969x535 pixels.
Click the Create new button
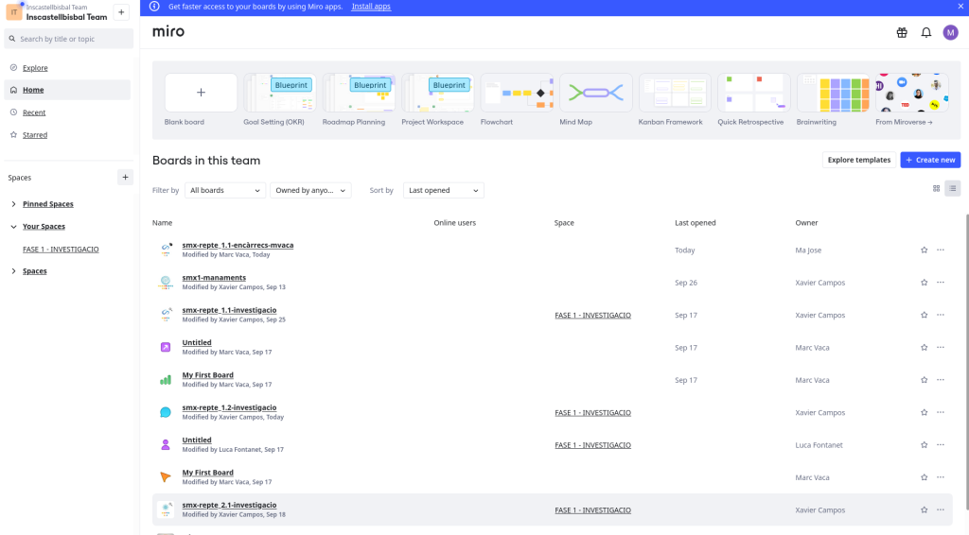(x=929, y=160)
